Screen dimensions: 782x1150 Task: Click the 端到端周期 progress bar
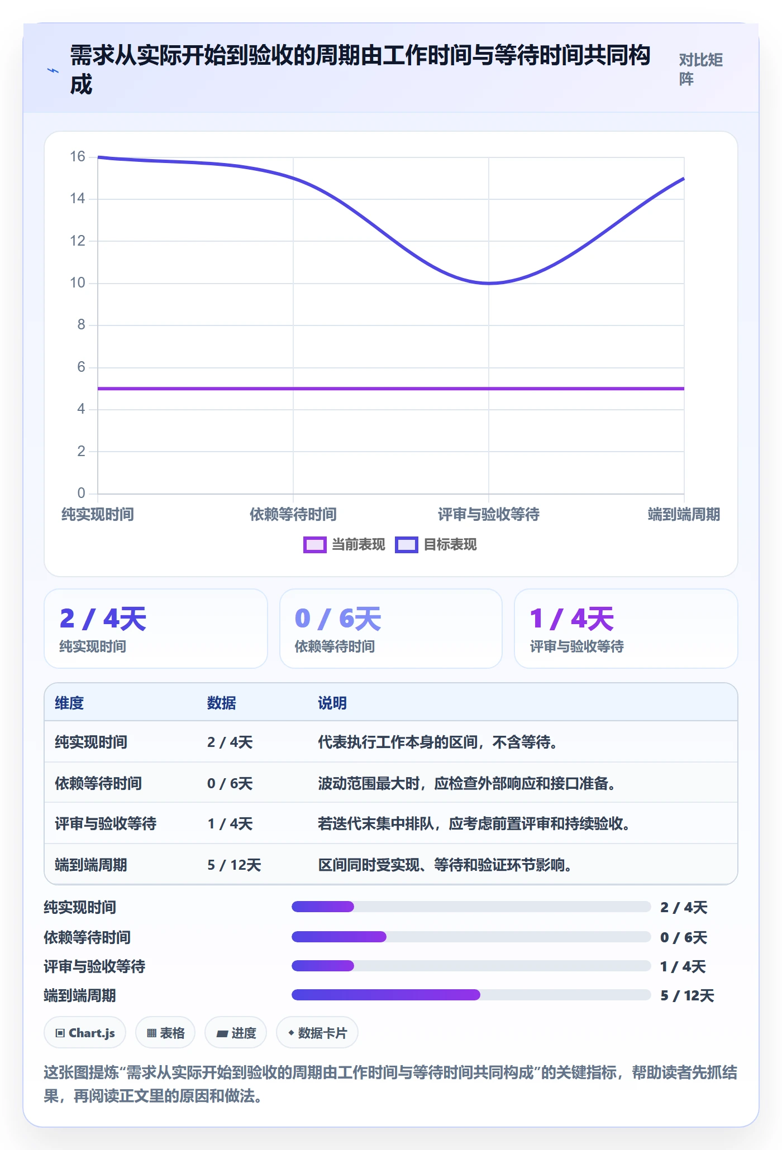tap(471, 995)
